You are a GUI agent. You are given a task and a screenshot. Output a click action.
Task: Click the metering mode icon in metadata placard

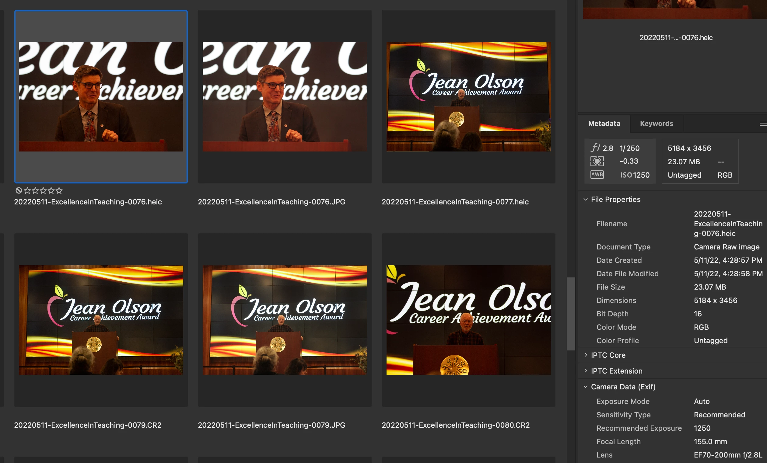[597, 161]
